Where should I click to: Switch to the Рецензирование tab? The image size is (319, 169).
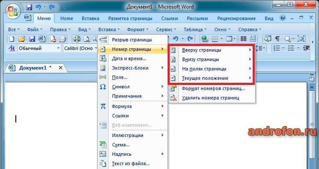click(236, 18)
